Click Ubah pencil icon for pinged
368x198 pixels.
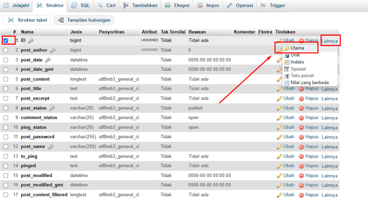tap(279, 166)
